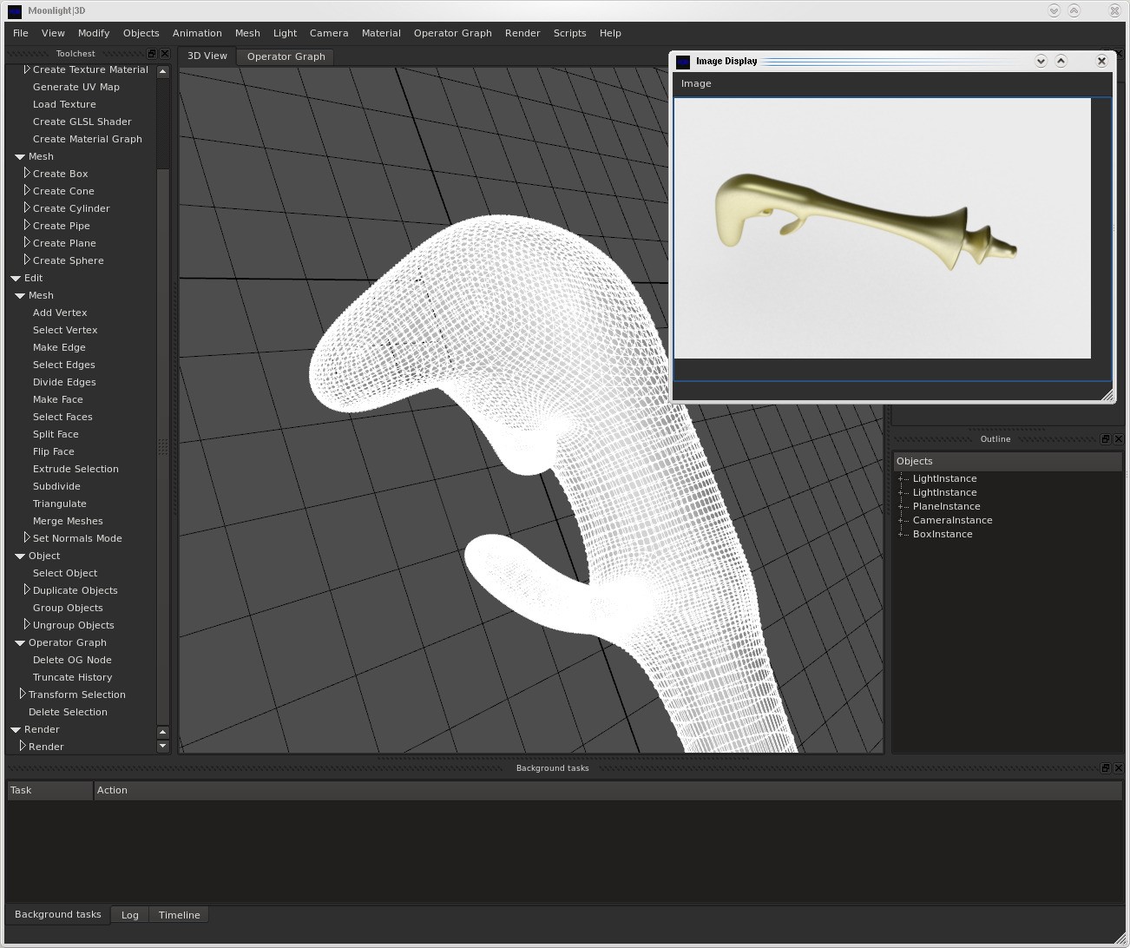Click the rendered image in Image Display
This screenshot has width=1130, height=948.
(x=882, y=228)
